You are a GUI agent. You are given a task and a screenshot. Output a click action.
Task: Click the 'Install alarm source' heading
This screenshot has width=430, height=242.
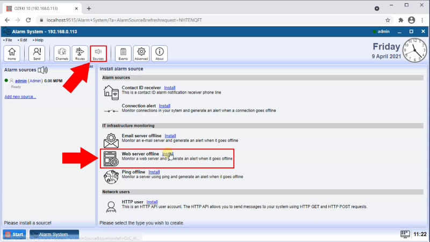[121, 69]
